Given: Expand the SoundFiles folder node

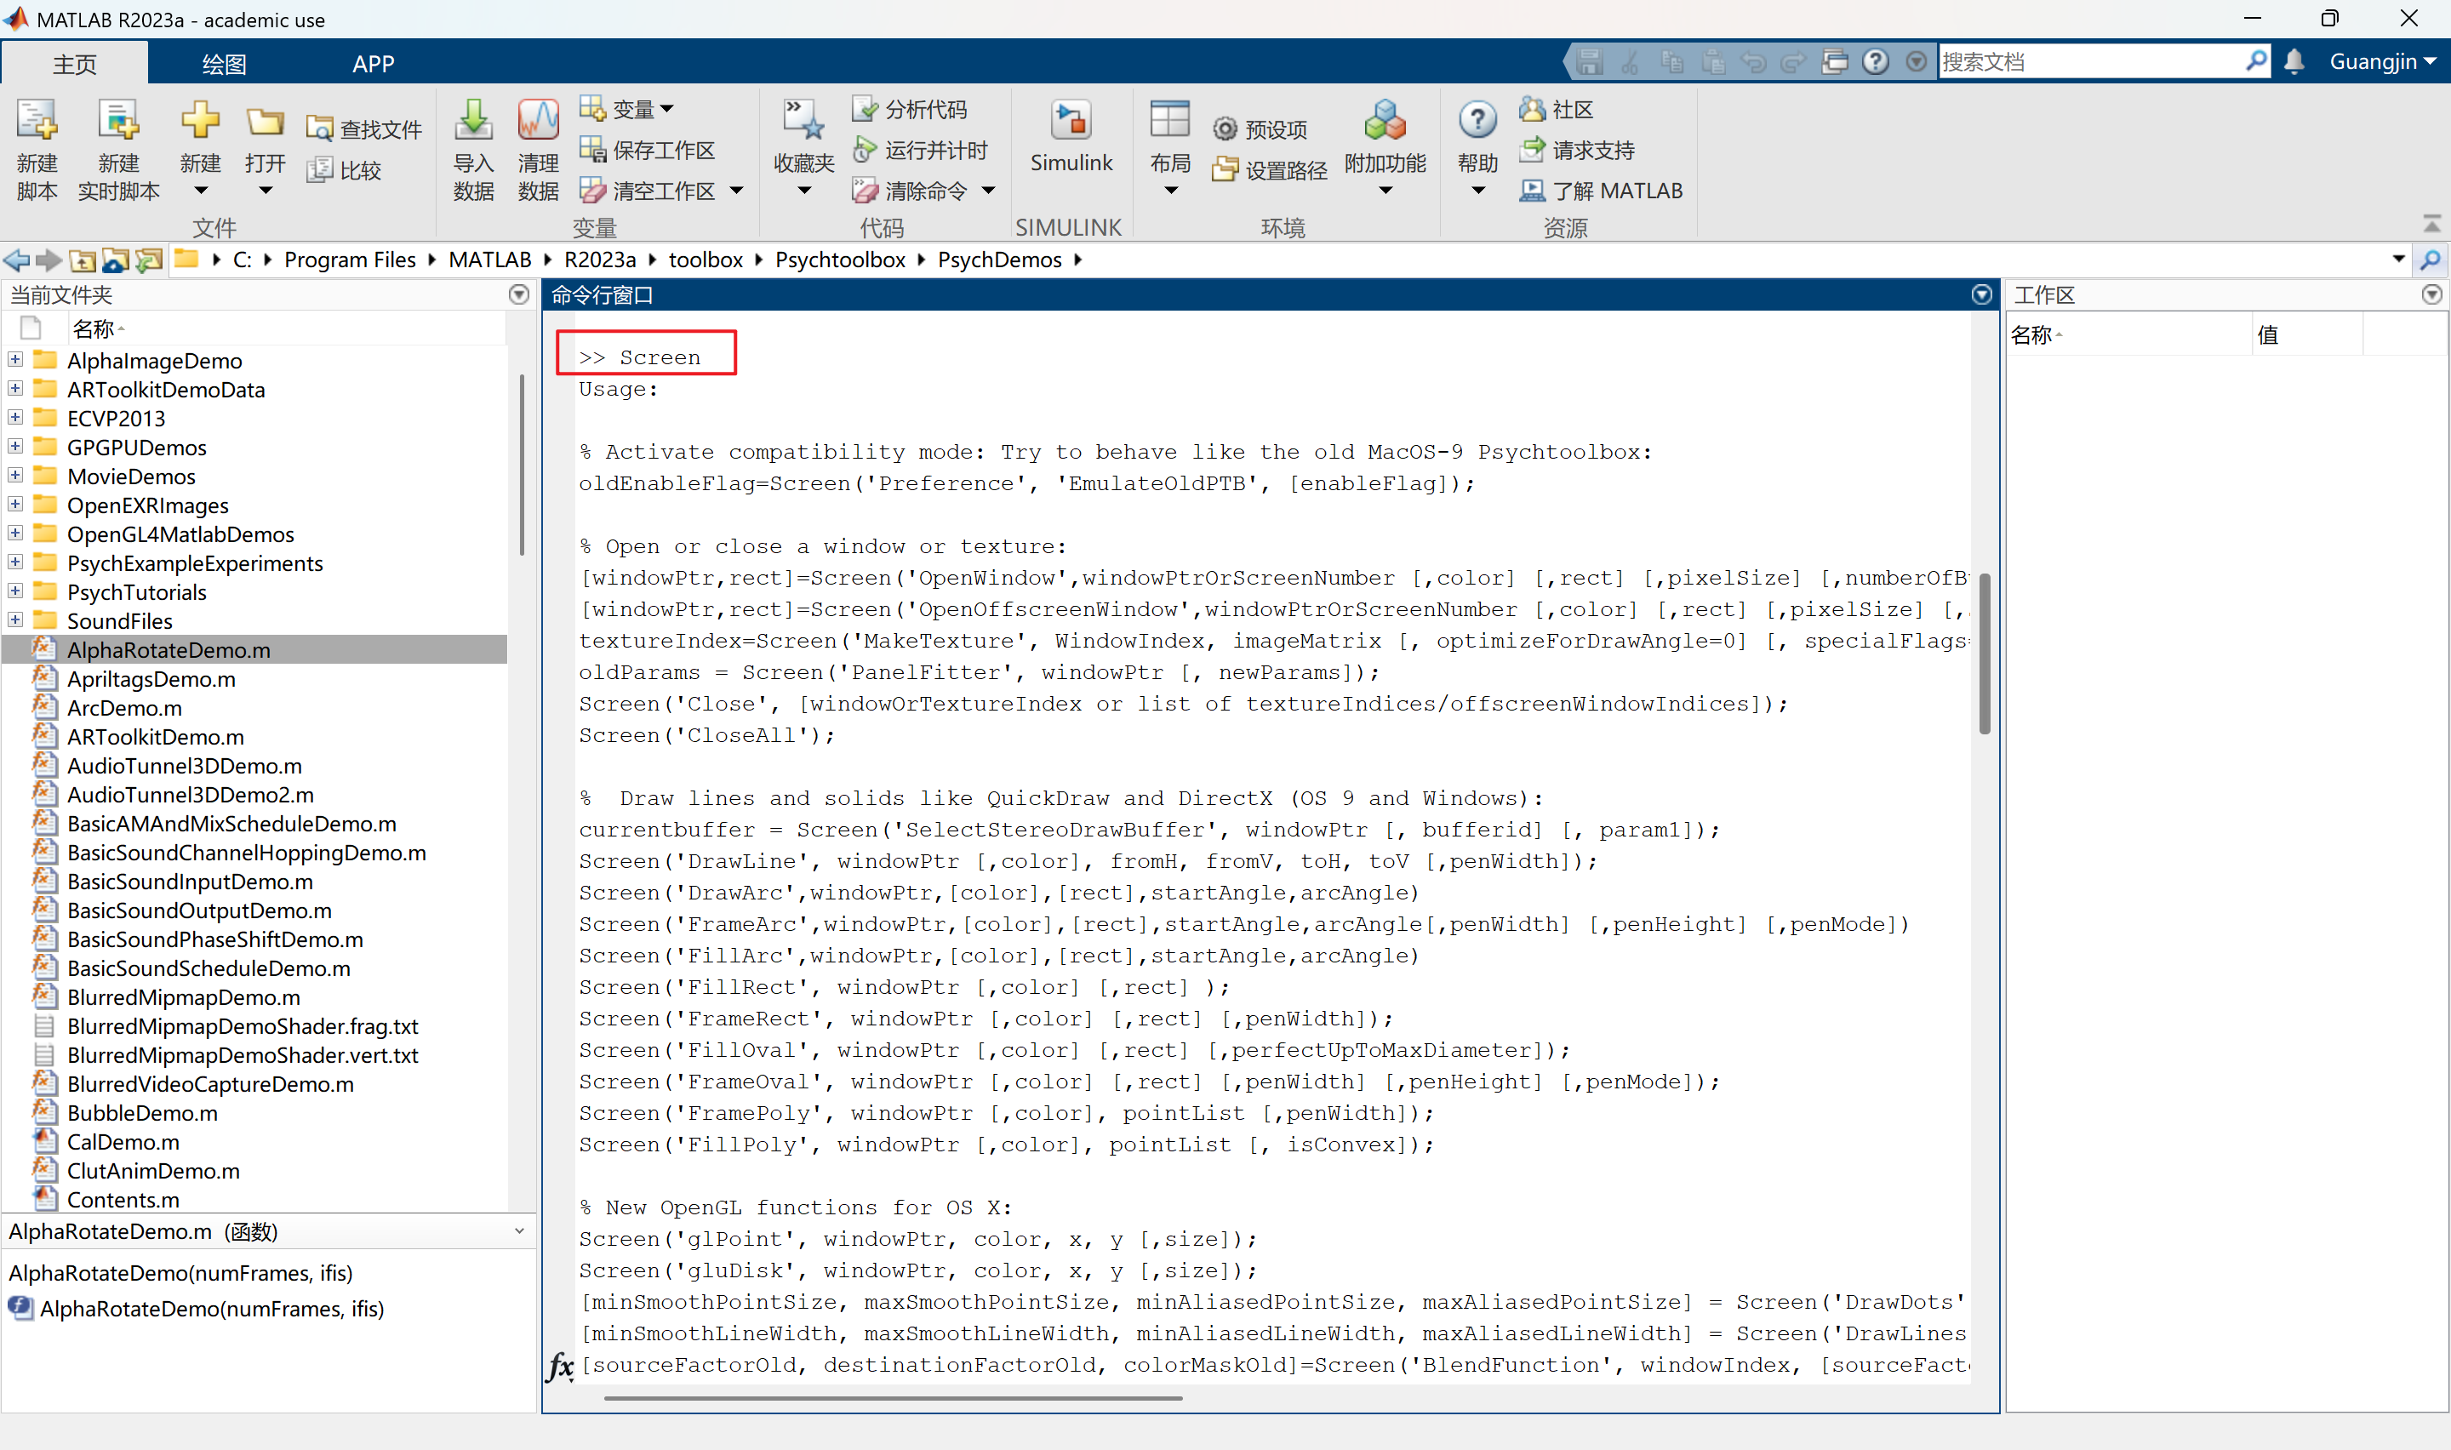Looking at the screenshot, I should point(14,620).
